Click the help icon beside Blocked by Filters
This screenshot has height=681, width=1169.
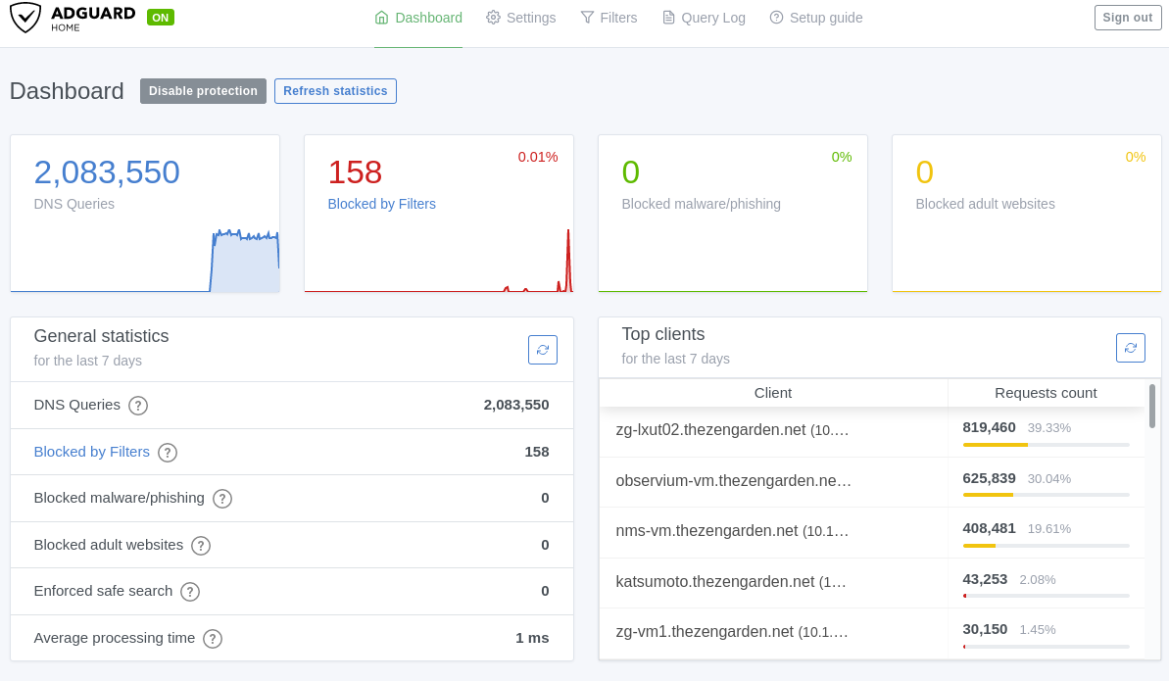pos(168,452)
